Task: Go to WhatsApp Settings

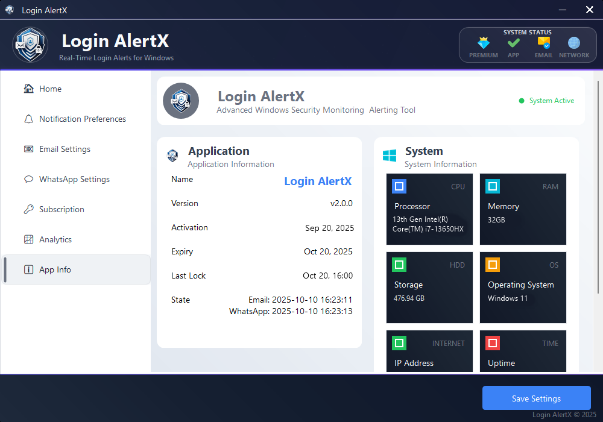Action: click(76, 179)
